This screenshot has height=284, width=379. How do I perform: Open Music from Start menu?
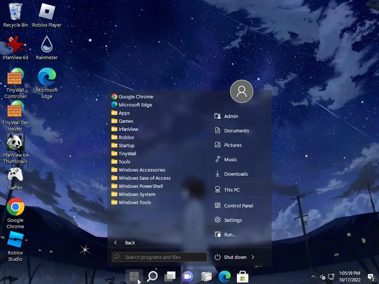coord(226,159)
